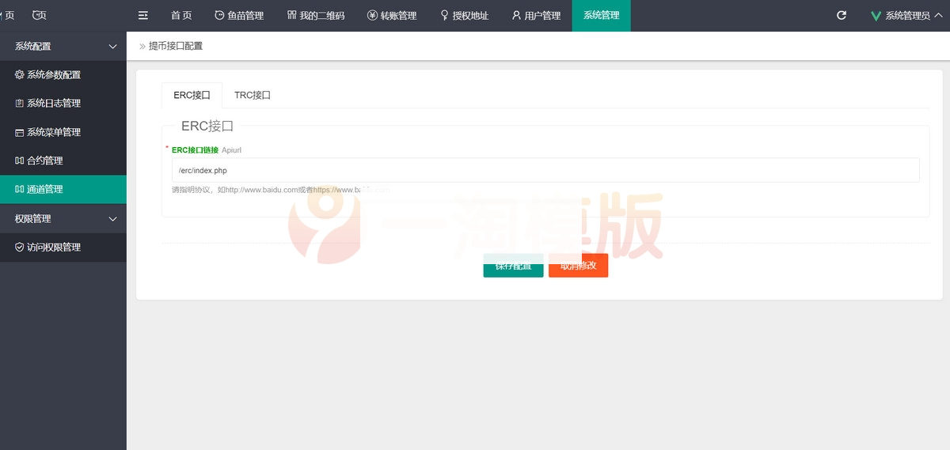Open 用户管理 in top navigation
Image resolution: width=950 pixels, height=450 pixels.
(x=536, y=15)
